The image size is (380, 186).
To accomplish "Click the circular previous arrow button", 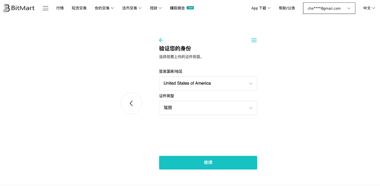I will pos(131,103).
